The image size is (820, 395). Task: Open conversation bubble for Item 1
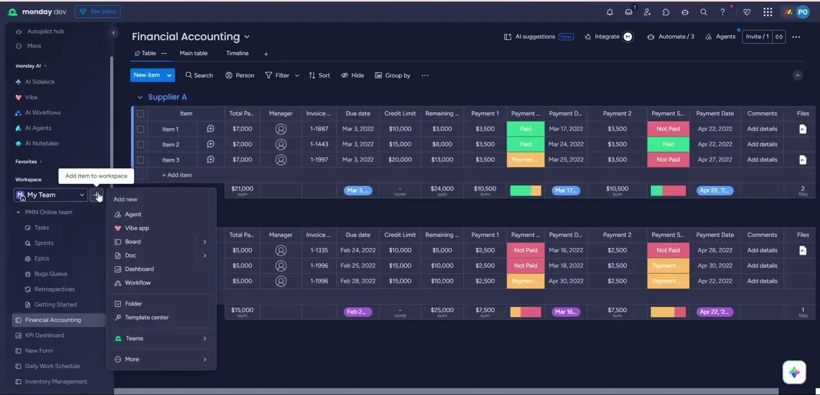point(210,129)
